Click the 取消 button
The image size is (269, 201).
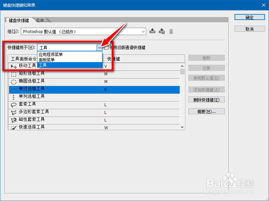pos(250,29)
